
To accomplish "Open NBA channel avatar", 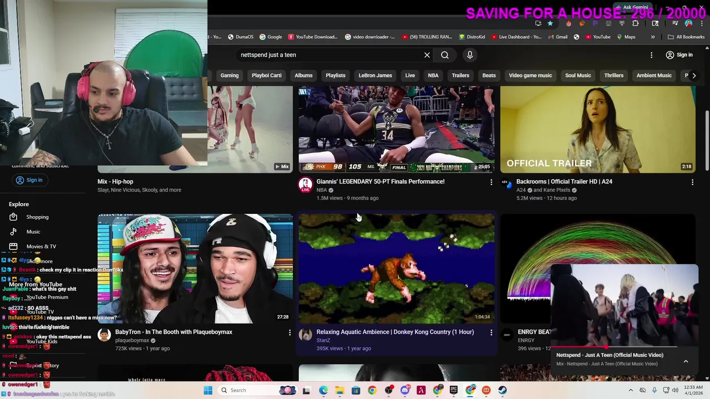I will click(x=306, y=185).
